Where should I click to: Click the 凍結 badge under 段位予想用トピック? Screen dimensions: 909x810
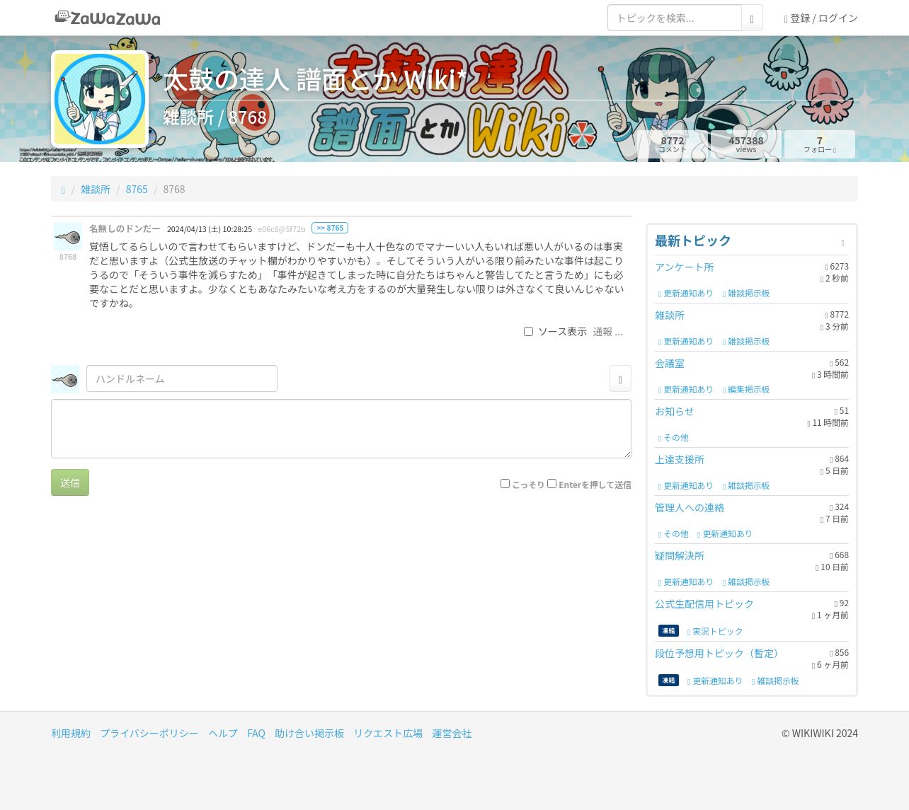(x=668, y=680)
